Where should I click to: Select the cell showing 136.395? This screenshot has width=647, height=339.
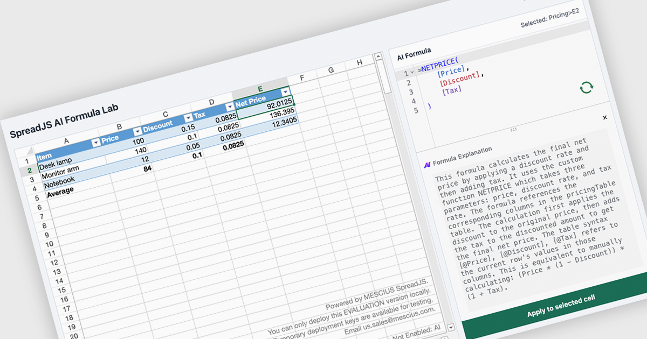click(x=268, y=116)
